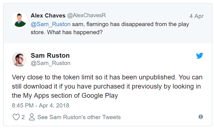
Task: Open the @Sam_Ruston handle under the name
Action: [51, 63]
